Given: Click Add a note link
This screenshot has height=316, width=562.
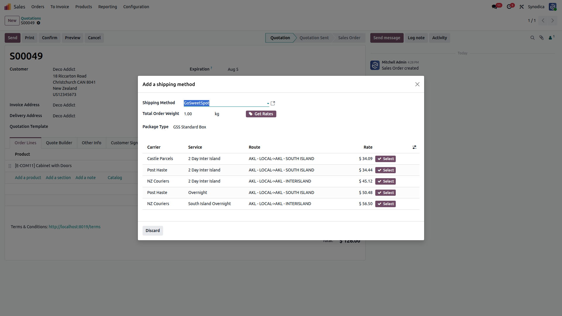Looking at the screenshot, I should pyautogui.click(x=85, y=178).
